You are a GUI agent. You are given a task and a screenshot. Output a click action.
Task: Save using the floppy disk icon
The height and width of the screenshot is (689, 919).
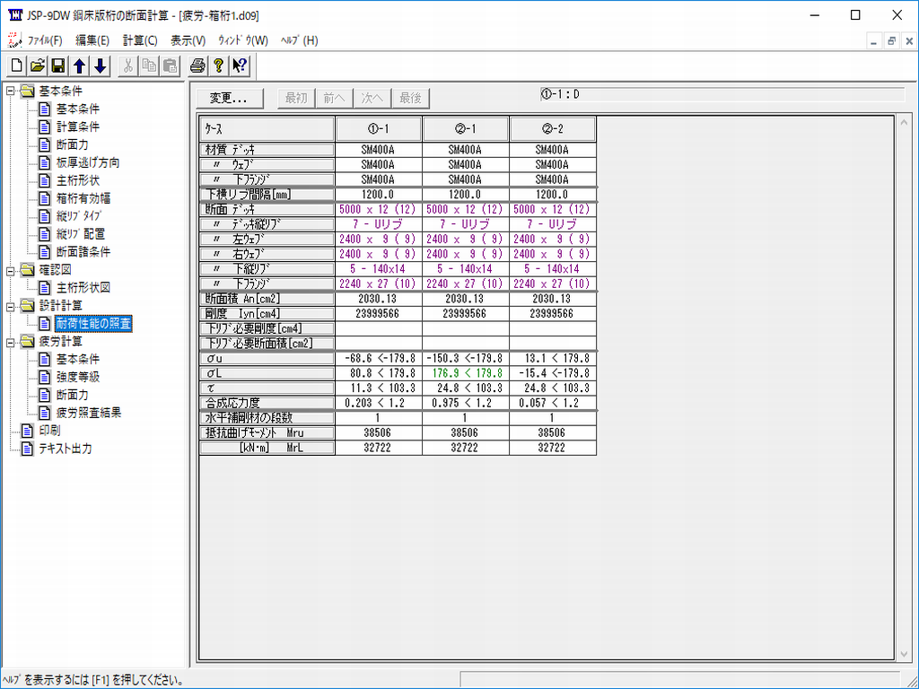tap(58, 65)
